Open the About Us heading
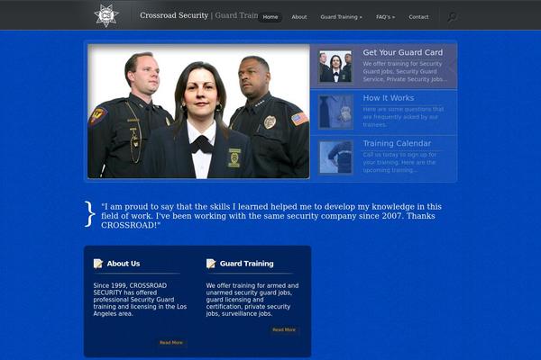The height and width of the screenshot is (360, 541). coord(124,264)
